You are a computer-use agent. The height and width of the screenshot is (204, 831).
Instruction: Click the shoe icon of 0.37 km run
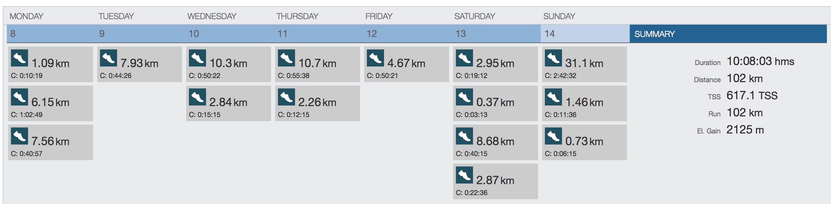(464, 97)
